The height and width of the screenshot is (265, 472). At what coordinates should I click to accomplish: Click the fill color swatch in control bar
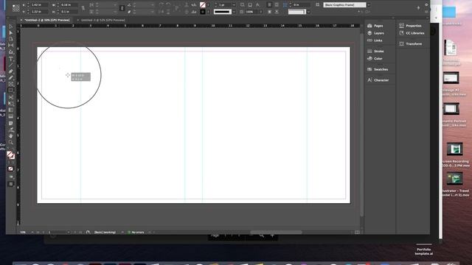[x=203, y=5]
